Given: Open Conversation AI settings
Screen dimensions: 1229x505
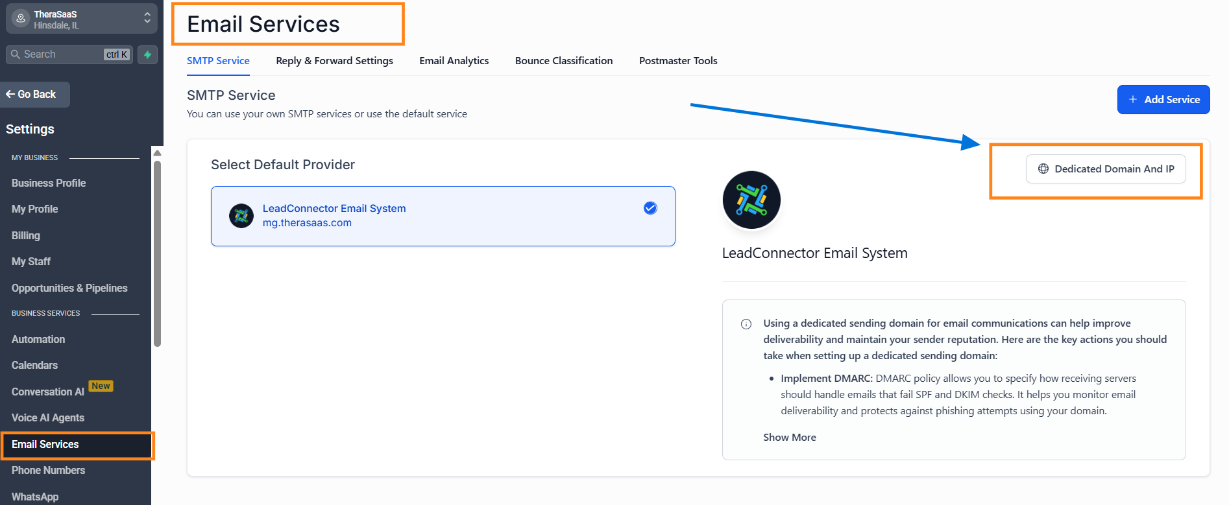Looking at the screenshot, I should click(x=48, y=392).
